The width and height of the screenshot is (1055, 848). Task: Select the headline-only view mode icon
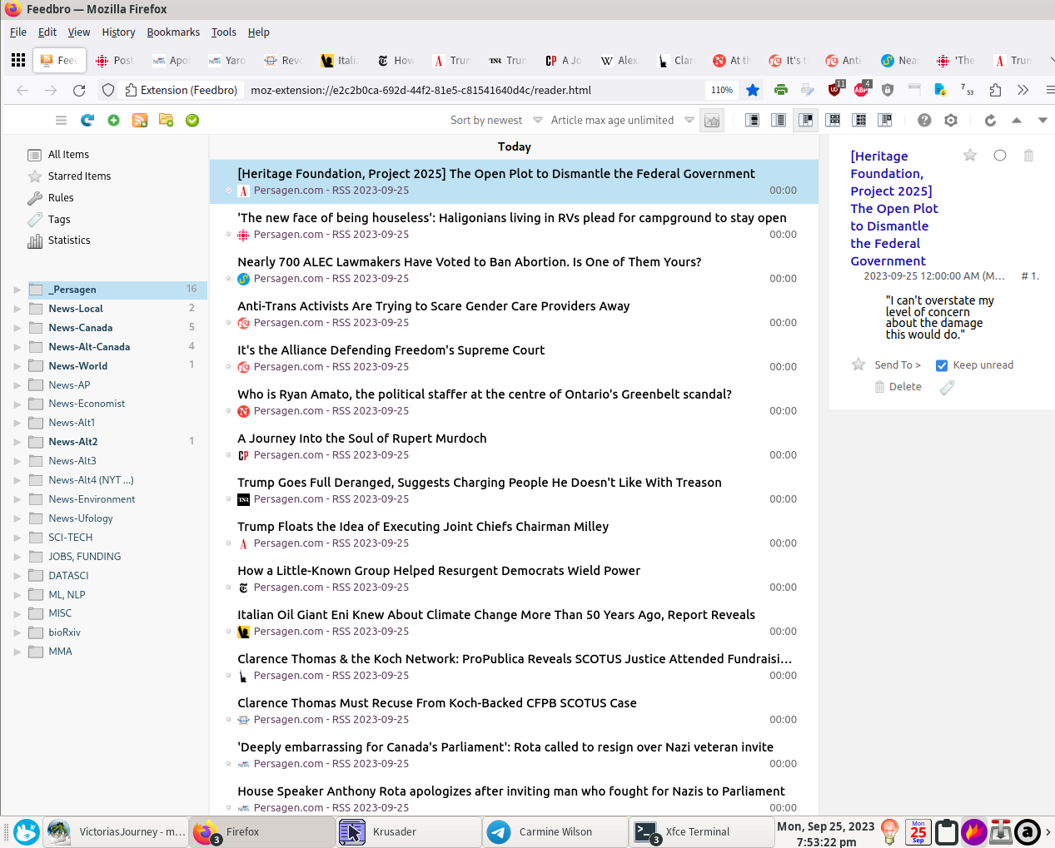[752, 121]
